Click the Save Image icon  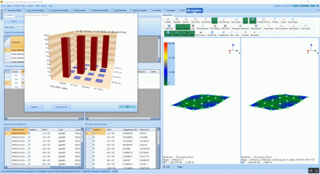[x=293, y=20]
